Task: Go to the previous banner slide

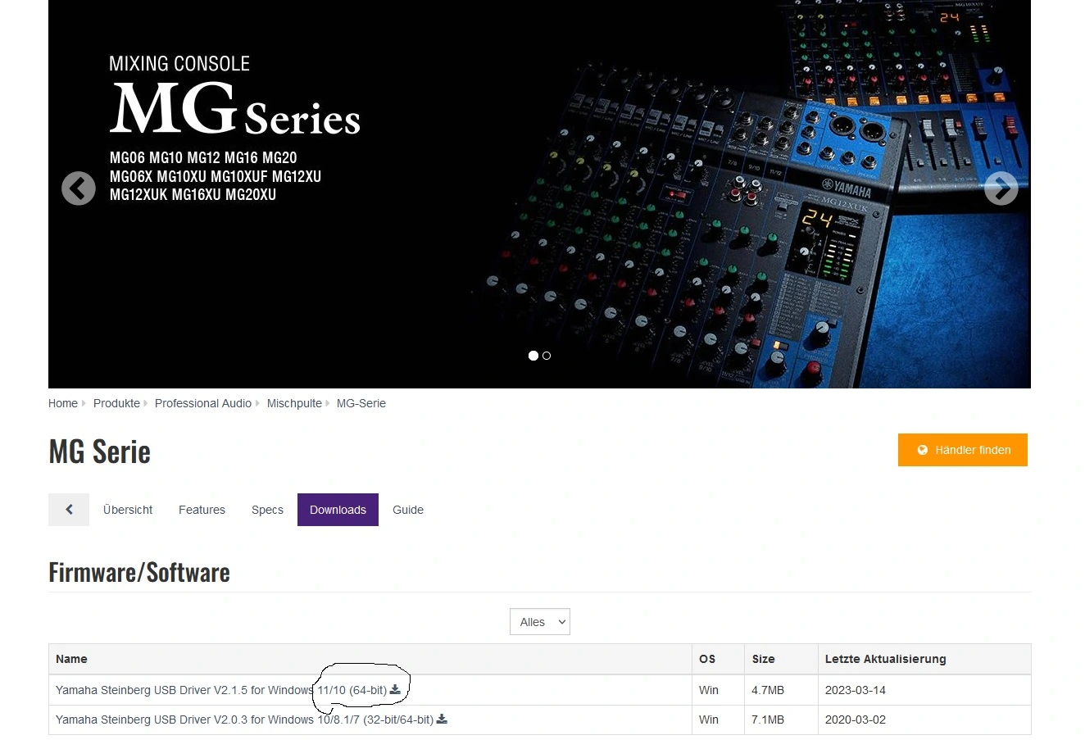Action: click(x=79, y=188)
